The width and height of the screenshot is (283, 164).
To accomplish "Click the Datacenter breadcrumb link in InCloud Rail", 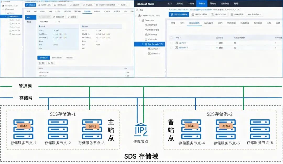I will coord(204,10).
